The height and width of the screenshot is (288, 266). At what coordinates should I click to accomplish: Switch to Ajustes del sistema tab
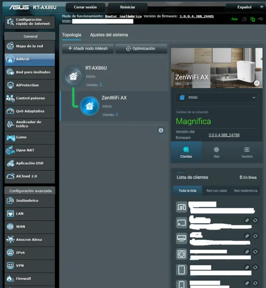pyautogui.click(x=109, y=35)
